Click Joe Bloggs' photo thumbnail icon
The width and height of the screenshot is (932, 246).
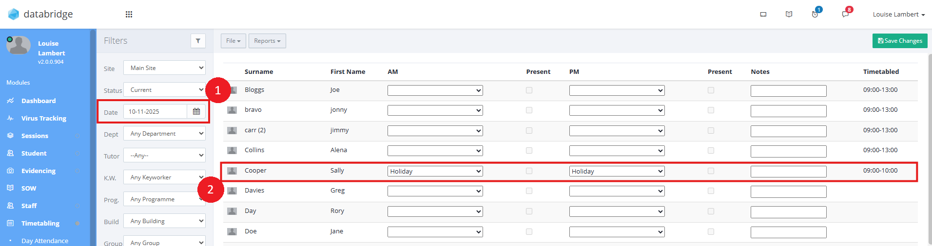[233, 90]
